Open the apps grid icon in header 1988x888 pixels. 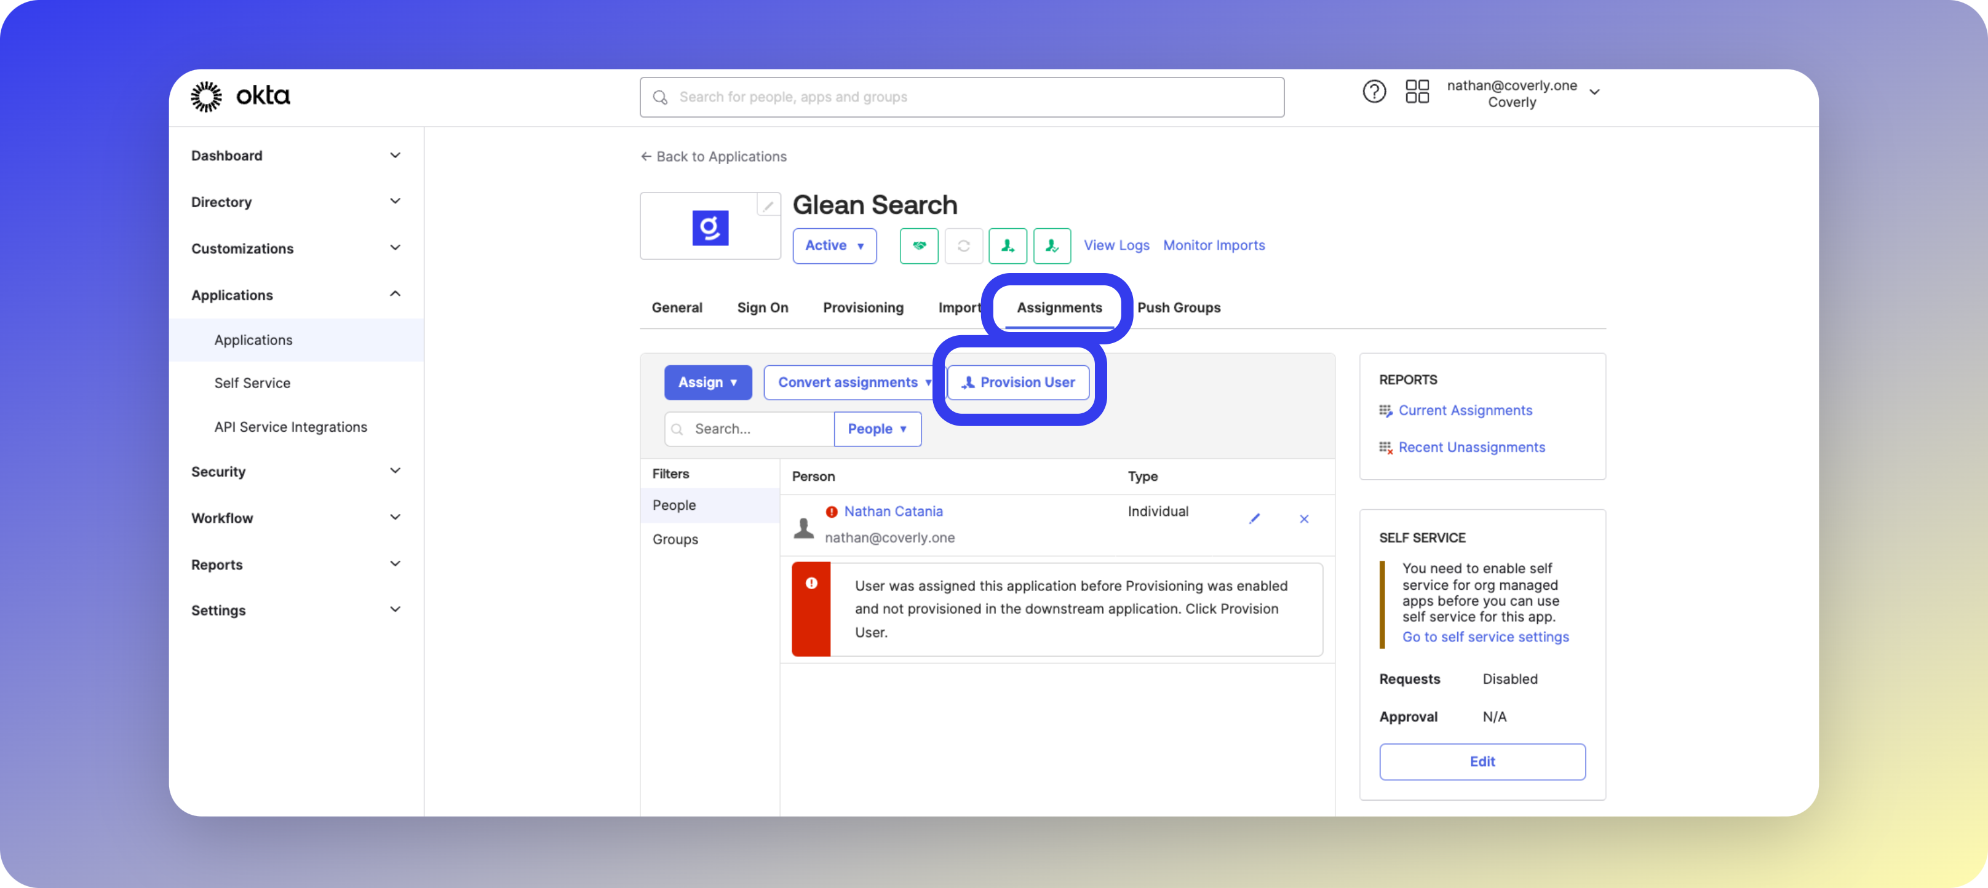(1417, 92)
